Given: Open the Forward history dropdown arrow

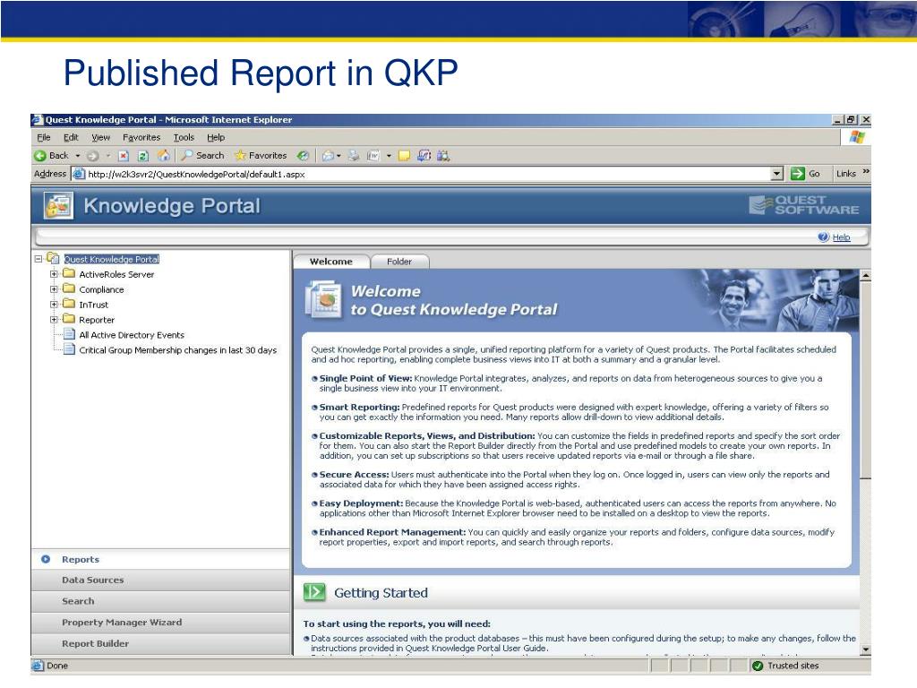Looking at the screenshot, I should (108, 156).
